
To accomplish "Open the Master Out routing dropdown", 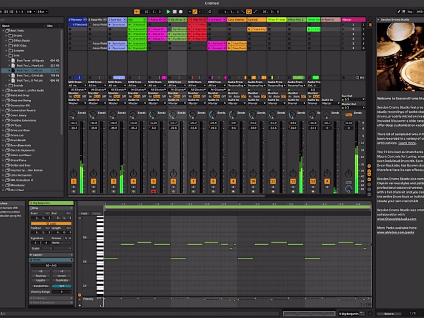I will point(353,108).
